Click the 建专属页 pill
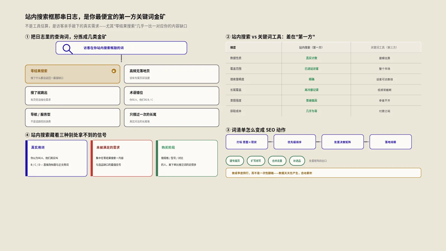 235,161
